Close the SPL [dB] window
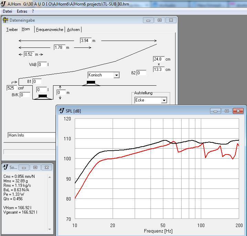 tap(238, 111)
